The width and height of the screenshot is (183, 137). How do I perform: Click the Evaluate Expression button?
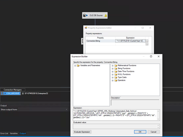82,132
